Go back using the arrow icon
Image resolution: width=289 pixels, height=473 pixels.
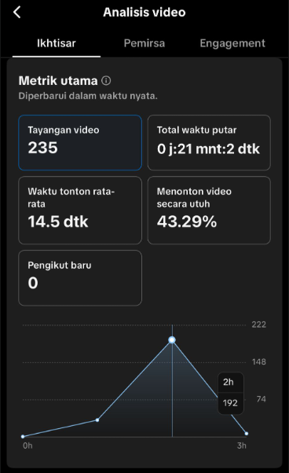(16, 13)
